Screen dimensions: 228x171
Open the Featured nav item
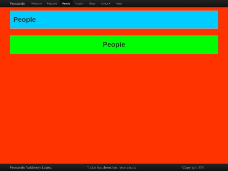click(x=52, y=4)
